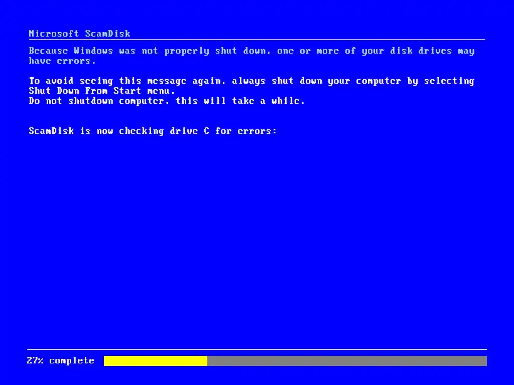Screen dimensions: 514x385
Task: Click the 'Do not shutdown computer' line
Action: click(x=167, y=101)
